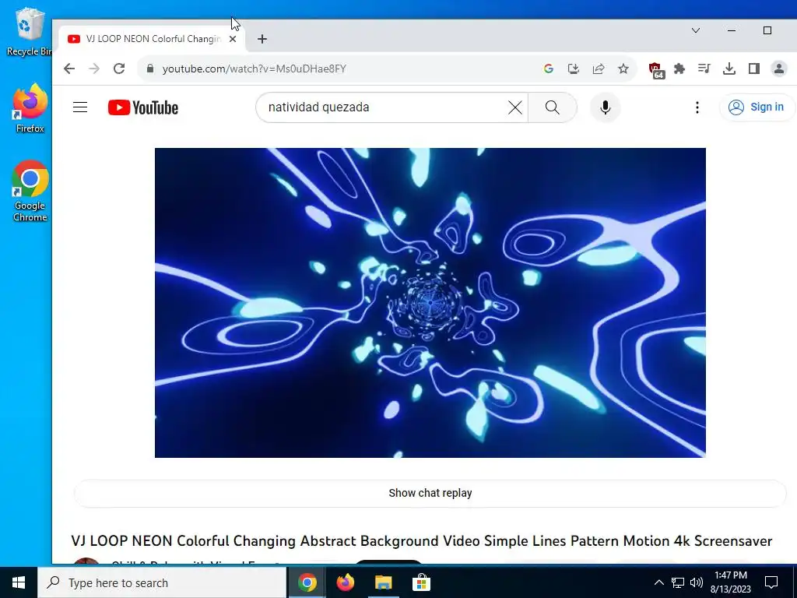This screenshot has width=797, height=598.
Task: Open volume control tray icon
Action: tap(697, 582)
